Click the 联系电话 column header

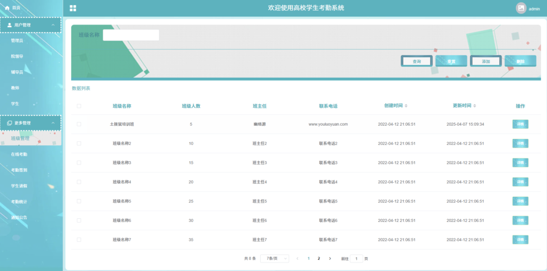329,106
